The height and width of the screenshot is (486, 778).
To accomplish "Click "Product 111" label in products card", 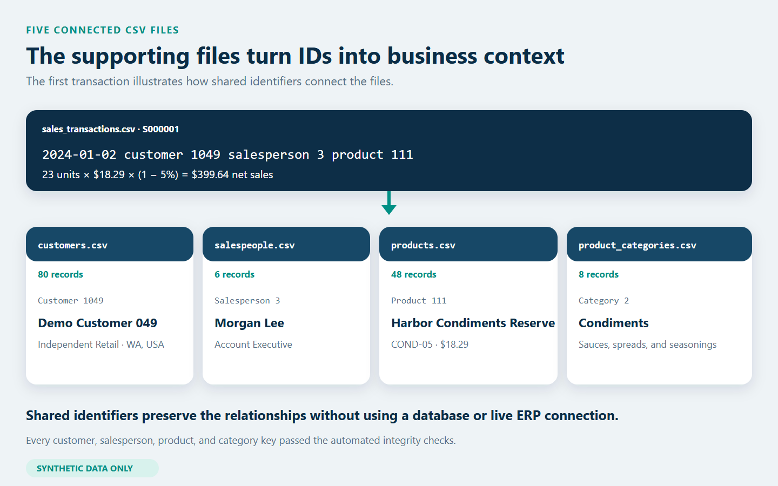I will (419, 301).
